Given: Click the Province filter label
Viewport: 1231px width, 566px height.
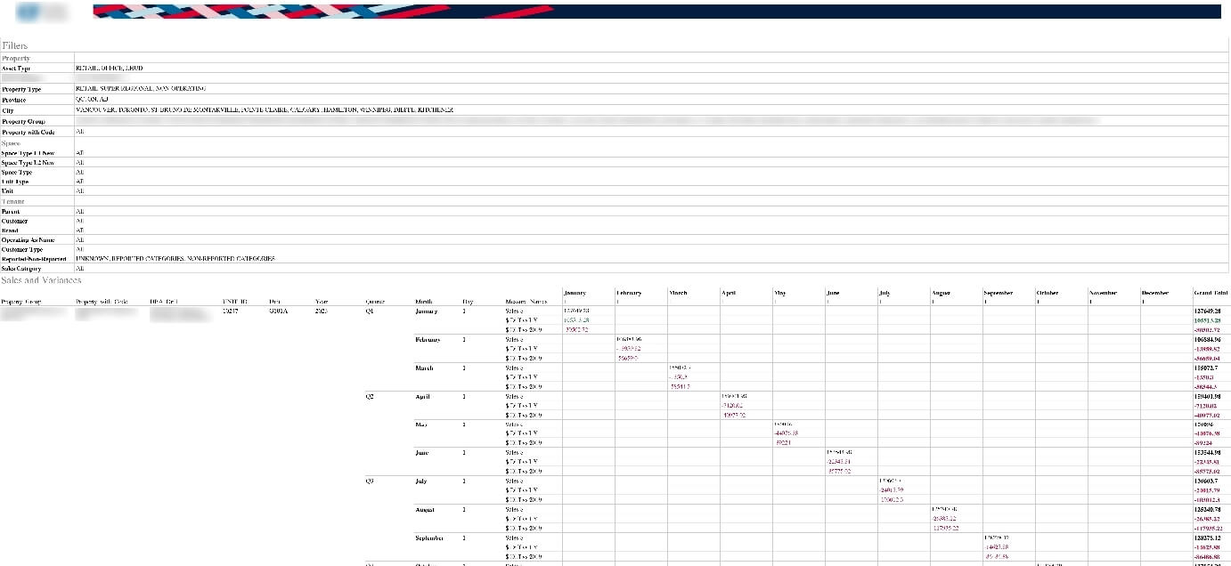Looking at the screenshot, I should (x=14, y=100).
